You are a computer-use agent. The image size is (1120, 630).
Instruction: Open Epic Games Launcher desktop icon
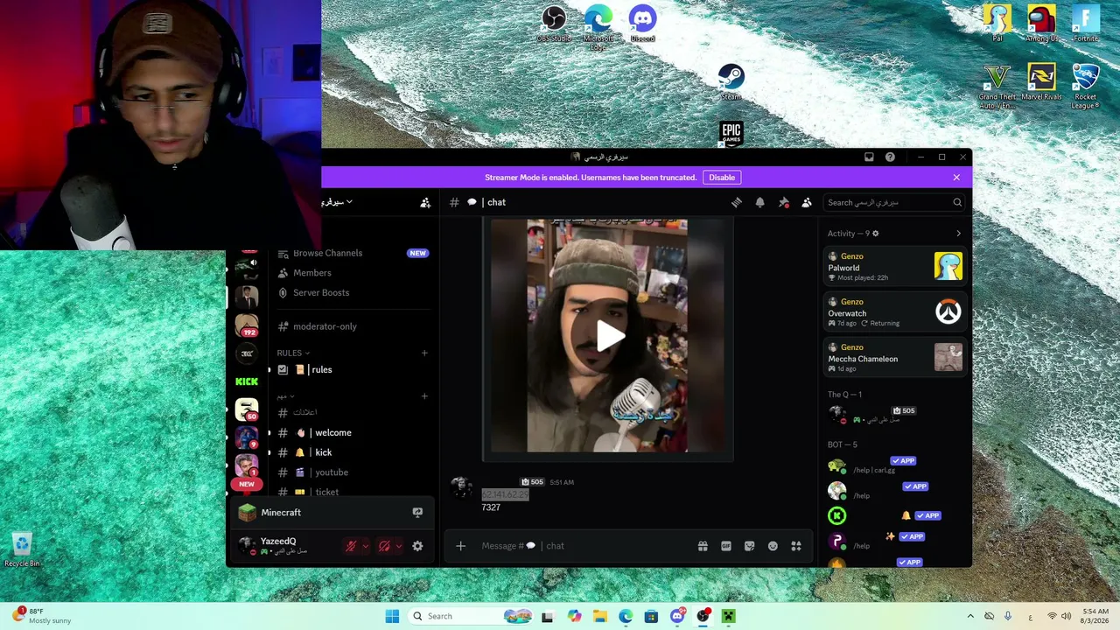pyautogui.click(x=731, y=135)
